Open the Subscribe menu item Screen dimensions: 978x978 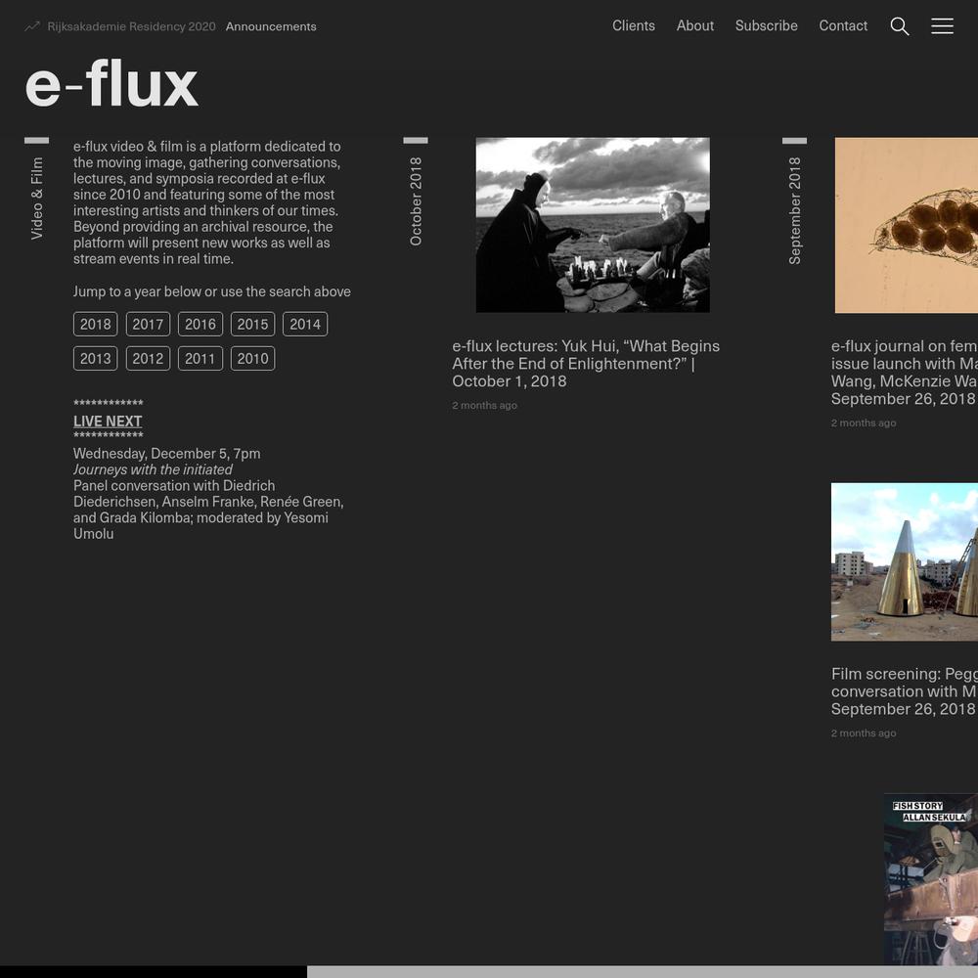766,25
